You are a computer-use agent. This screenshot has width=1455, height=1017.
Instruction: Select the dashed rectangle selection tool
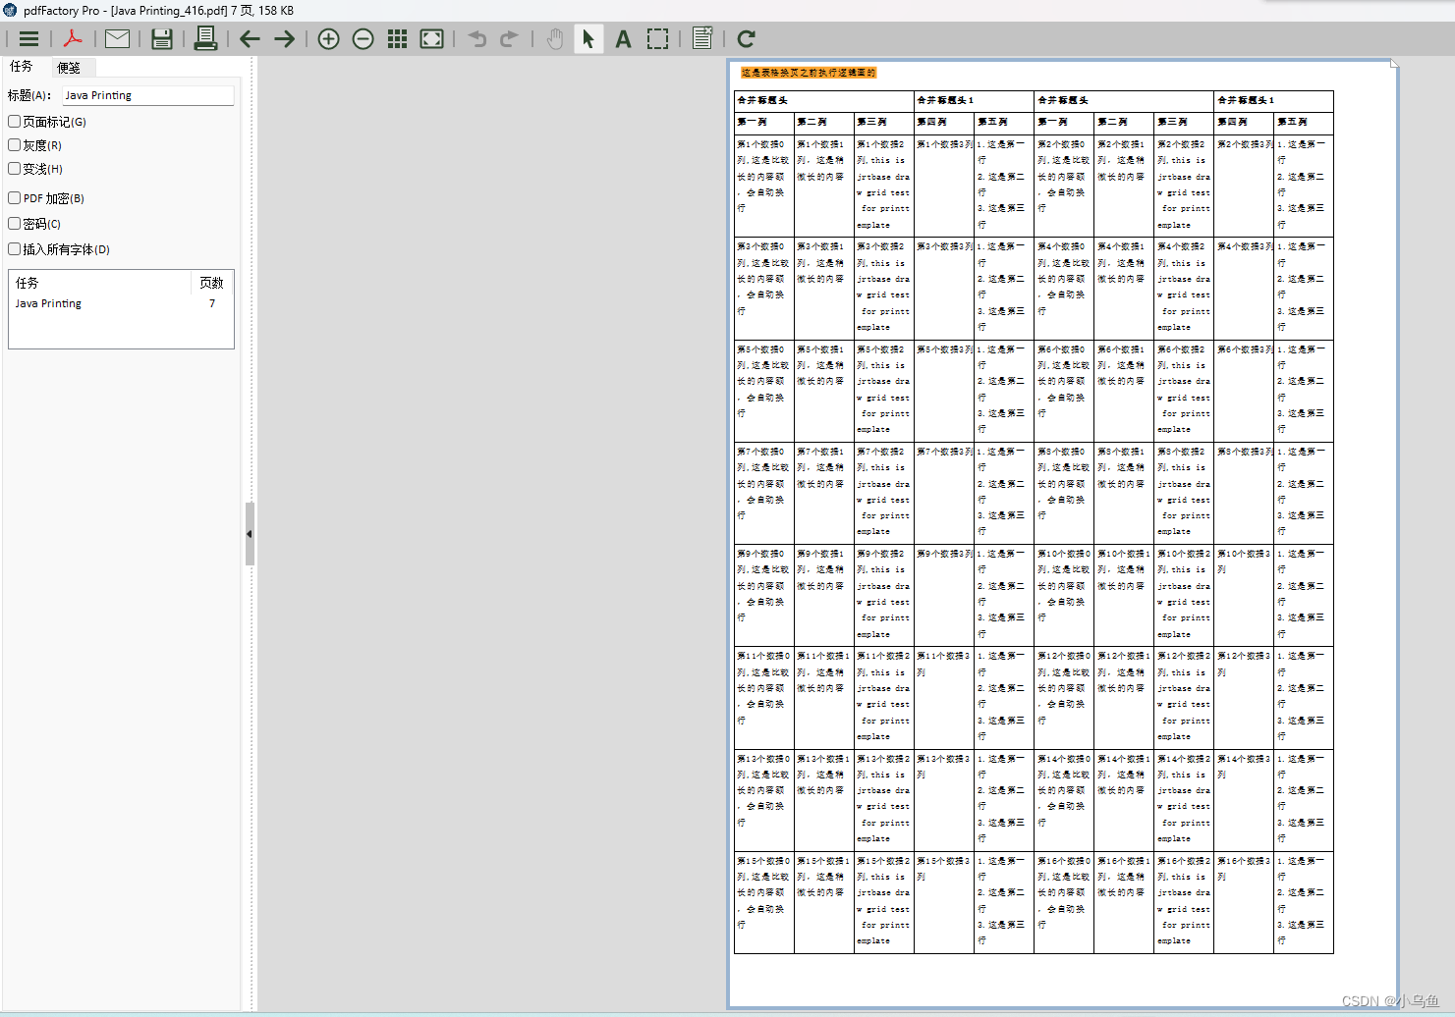click(658, 39)
